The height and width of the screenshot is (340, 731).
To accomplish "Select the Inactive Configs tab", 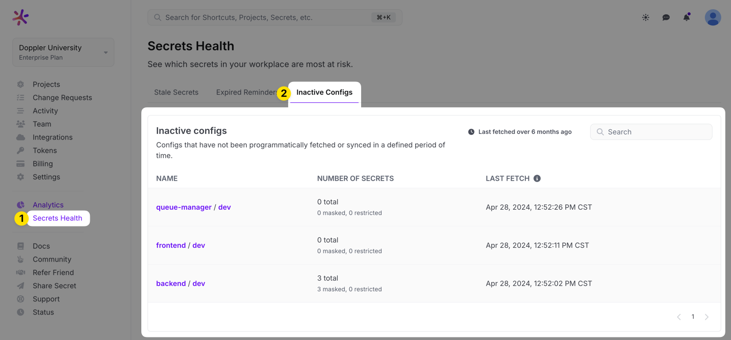I will (324, 93).
